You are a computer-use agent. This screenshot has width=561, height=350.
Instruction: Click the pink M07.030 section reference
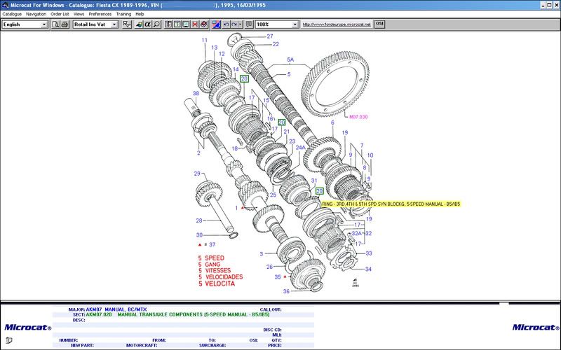point(358,117)
